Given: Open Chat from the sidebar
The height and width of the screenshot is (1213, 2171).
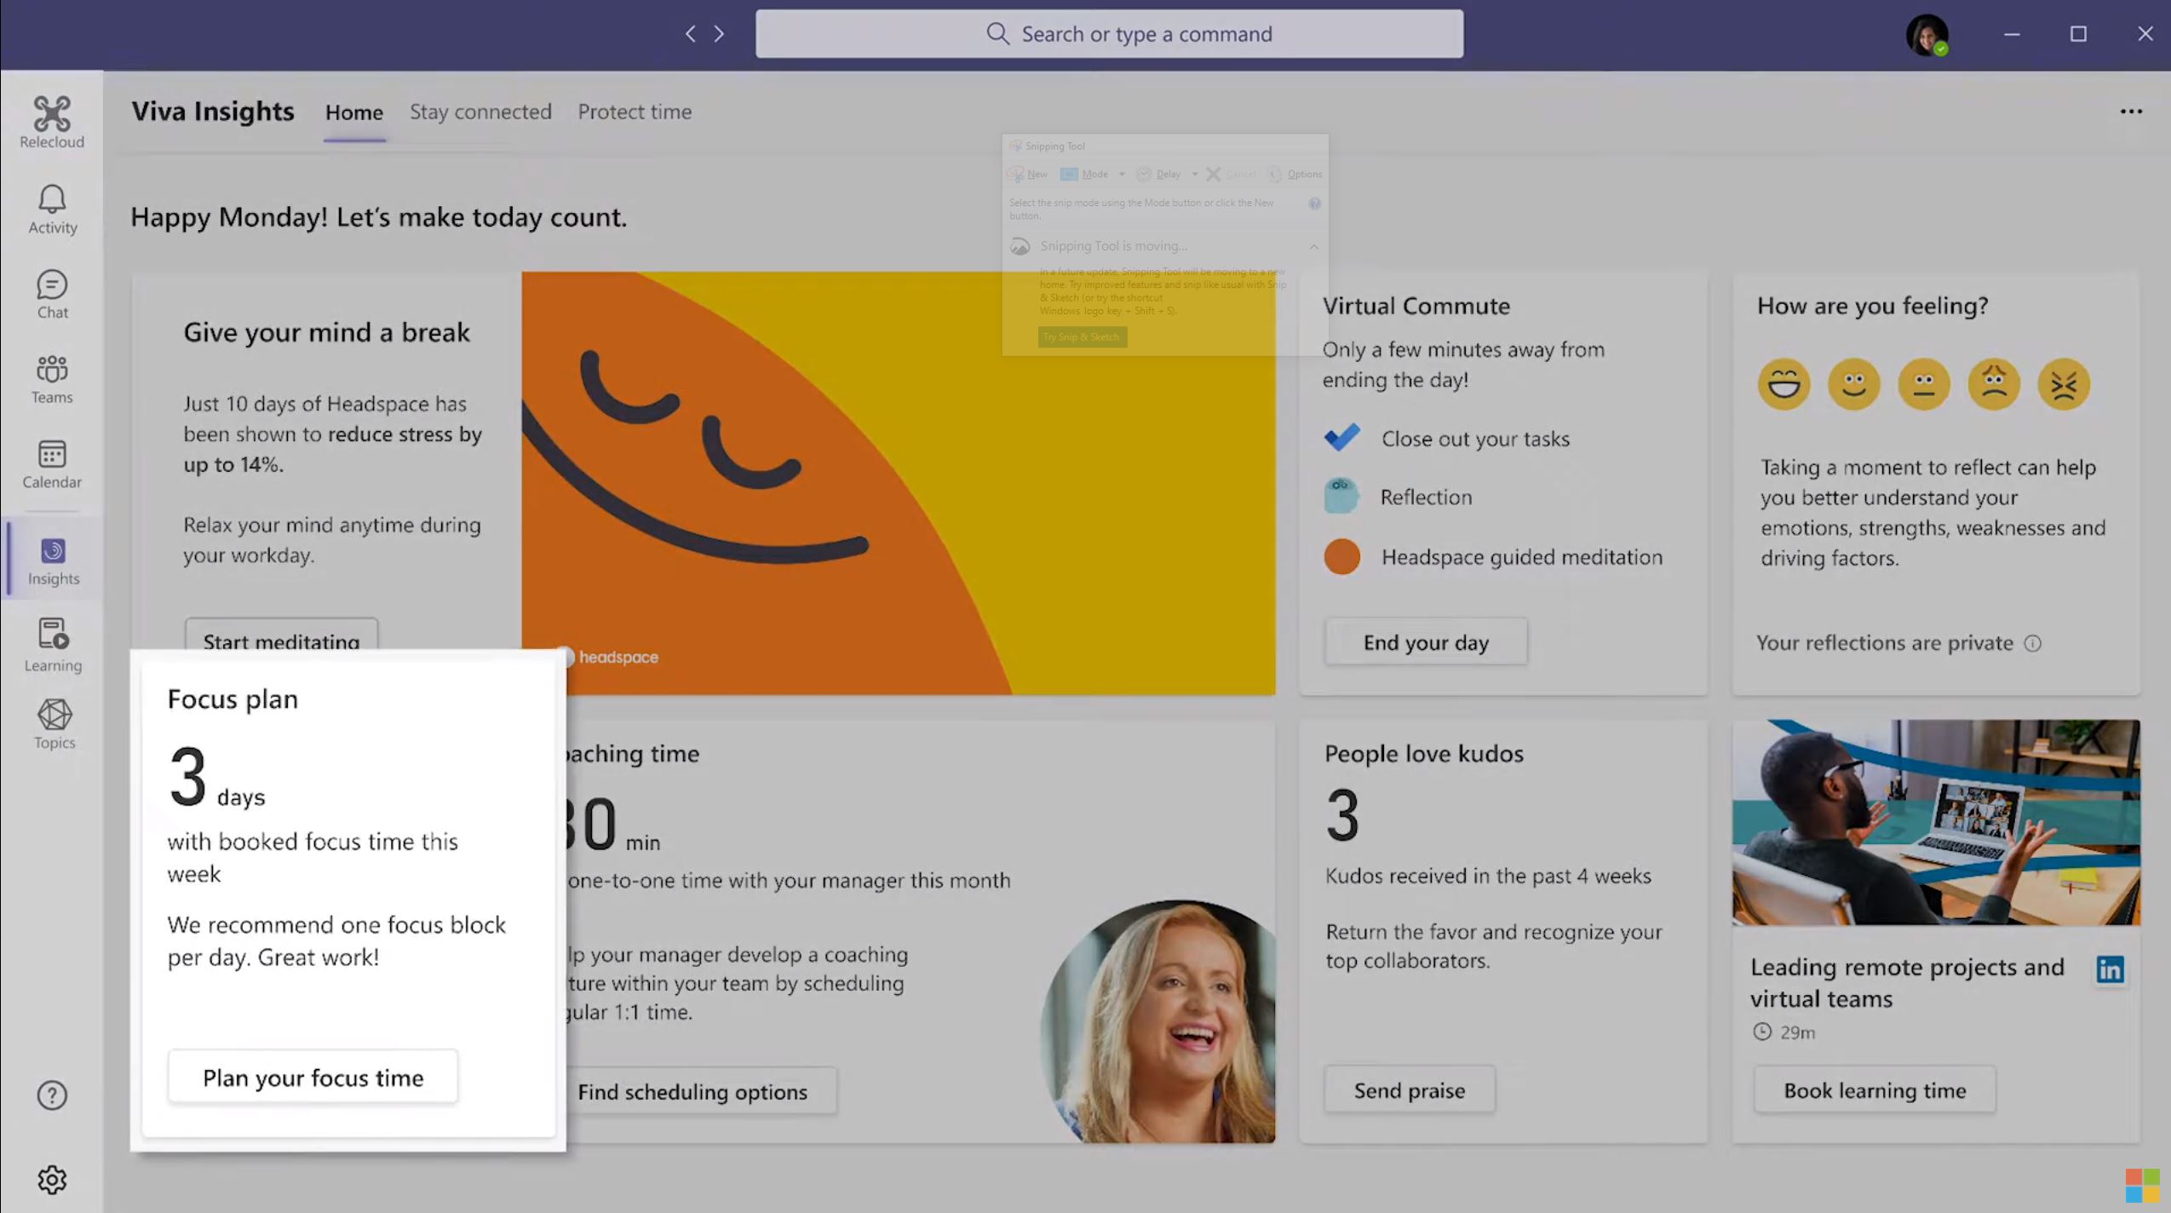Looking at the screenshot, I should click(x=52, y=295).
